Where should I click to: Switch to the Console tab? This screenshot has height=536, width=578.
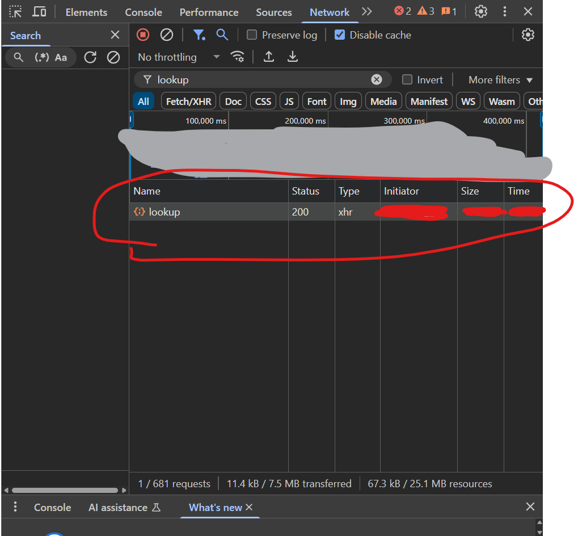(144, 12)
